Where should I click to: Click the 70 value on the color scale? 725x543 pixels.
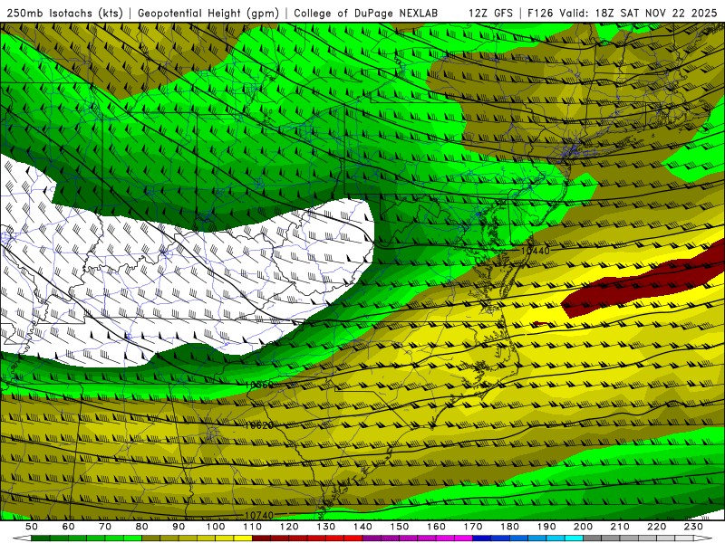click(105, 527)
